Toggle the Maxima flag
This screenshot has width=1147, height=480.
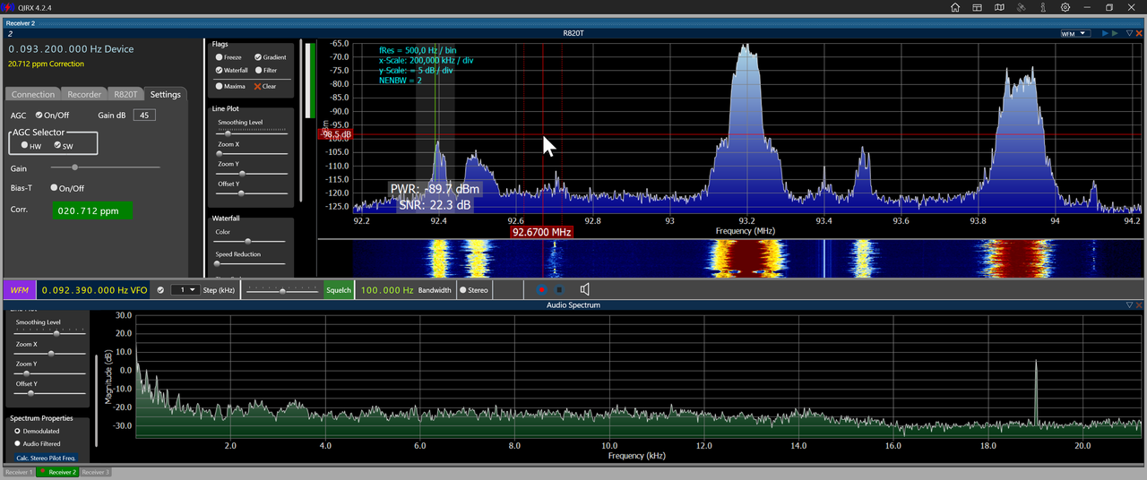pyautogui.click(x=219, y=87)
